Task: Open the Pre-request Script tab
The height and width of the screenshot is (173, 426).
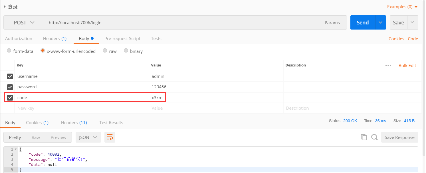Action: (x=122, y=39)
